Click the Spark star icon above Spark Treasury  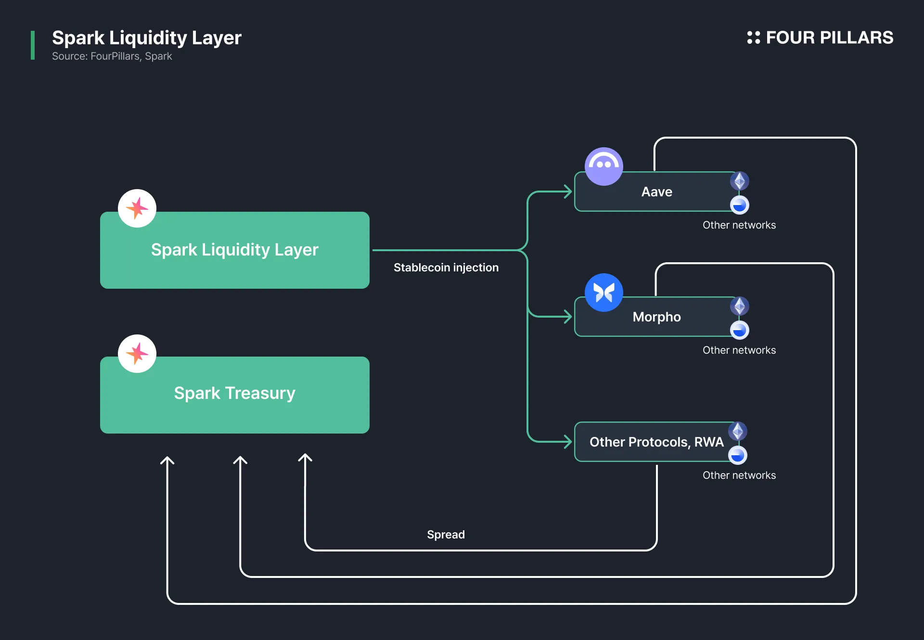point(137,354)
